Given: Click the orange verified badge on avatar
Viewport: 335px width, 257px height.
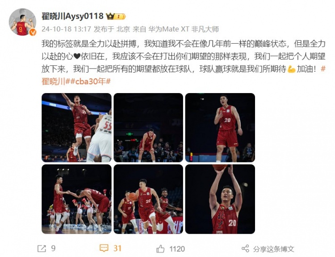Looking at the screenshot, I should click(x=33, y=32).
